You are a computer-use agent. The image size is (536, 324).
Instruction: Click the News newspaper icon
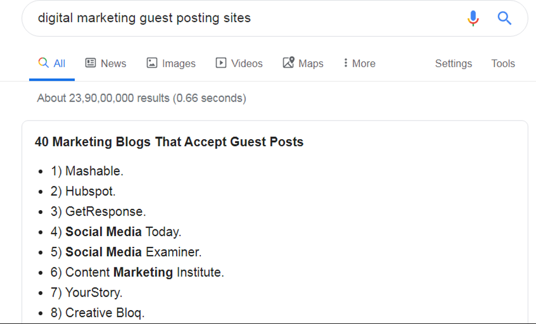click(90, 63)
